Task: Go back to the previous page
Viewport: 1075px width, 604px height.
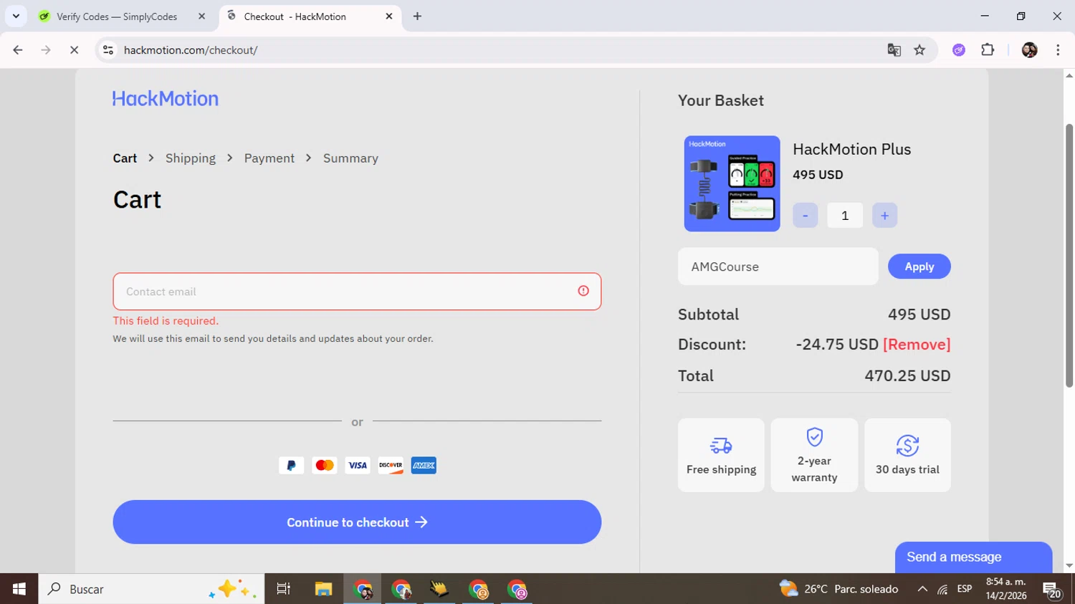Action: [x=18, y=50]
